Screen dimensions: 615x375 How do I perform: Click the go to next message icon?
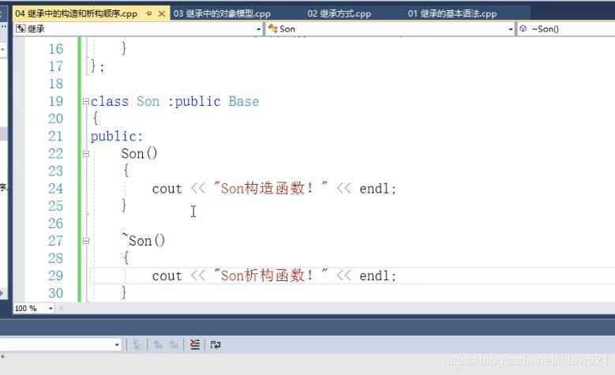174,345
